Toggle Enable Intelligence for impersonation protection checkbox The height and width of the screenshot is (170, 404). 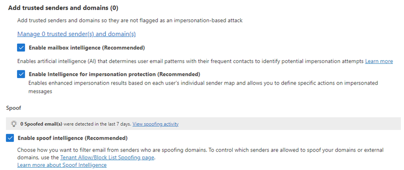[x=21, y=74]
